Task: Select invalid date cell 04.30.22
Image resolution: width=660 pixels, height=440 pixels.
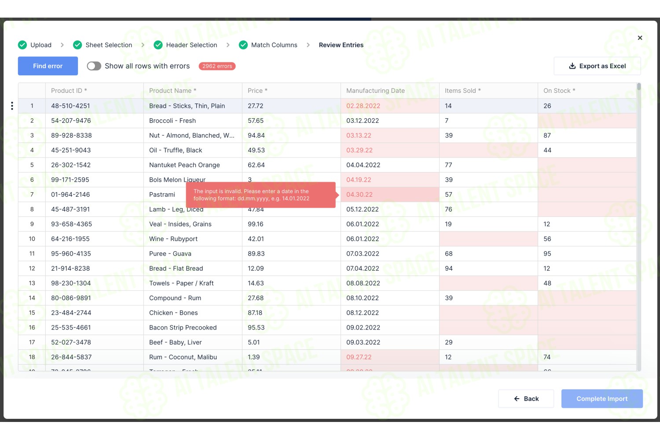Action: pos(390,194)
